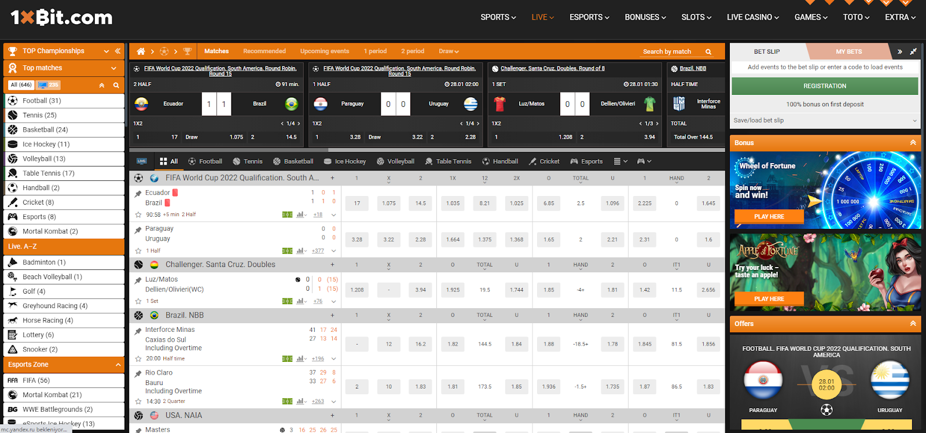Viewport: 926px width, 433px height.
Task: Open the gamepad dropdown in the sports filter row
Action: coord(644,161)
